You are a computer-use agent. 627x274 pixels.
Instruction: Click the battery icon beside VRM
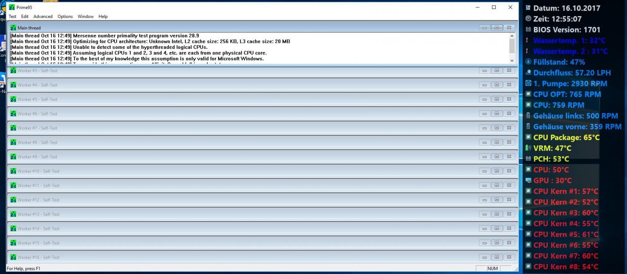tap(528, 148)
